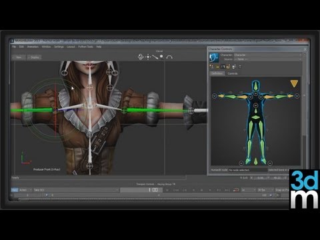Toggle the Story button in transport controls
320x240 pixels.
(x=15, y=190)
